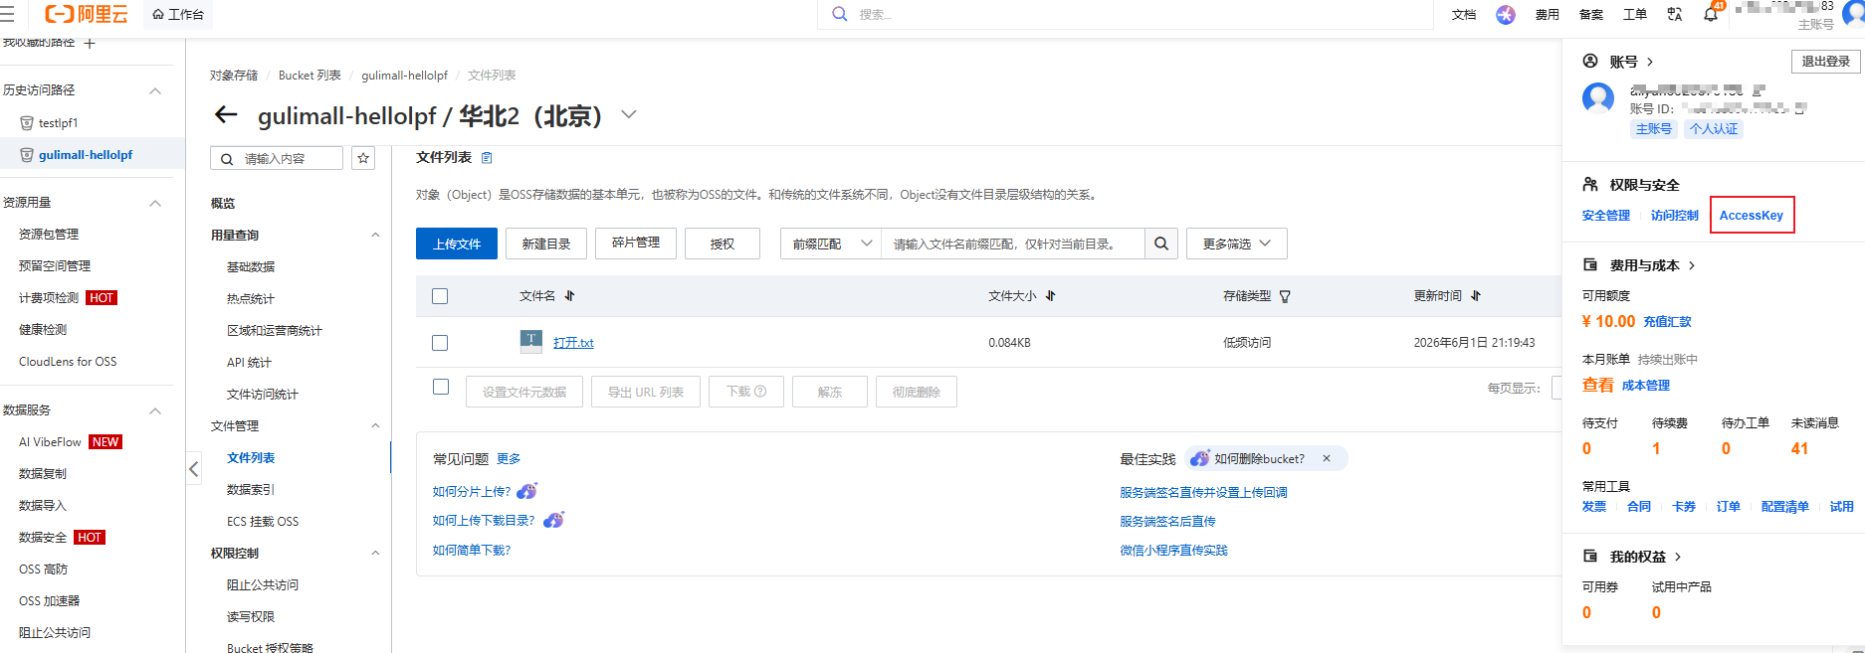Click the plus icon by 我收藏的路径
This screenshot has width=1865, height=653.
click(x=90, y=43)
